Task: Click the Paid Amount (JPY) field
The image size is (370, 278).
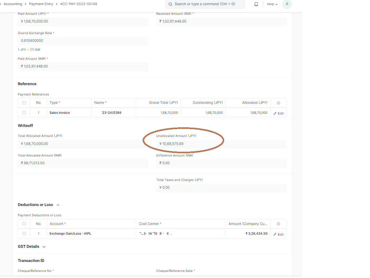Action: 83,22
